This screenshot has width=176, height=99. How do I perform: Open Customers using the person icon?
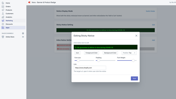[x=3, y=13]
